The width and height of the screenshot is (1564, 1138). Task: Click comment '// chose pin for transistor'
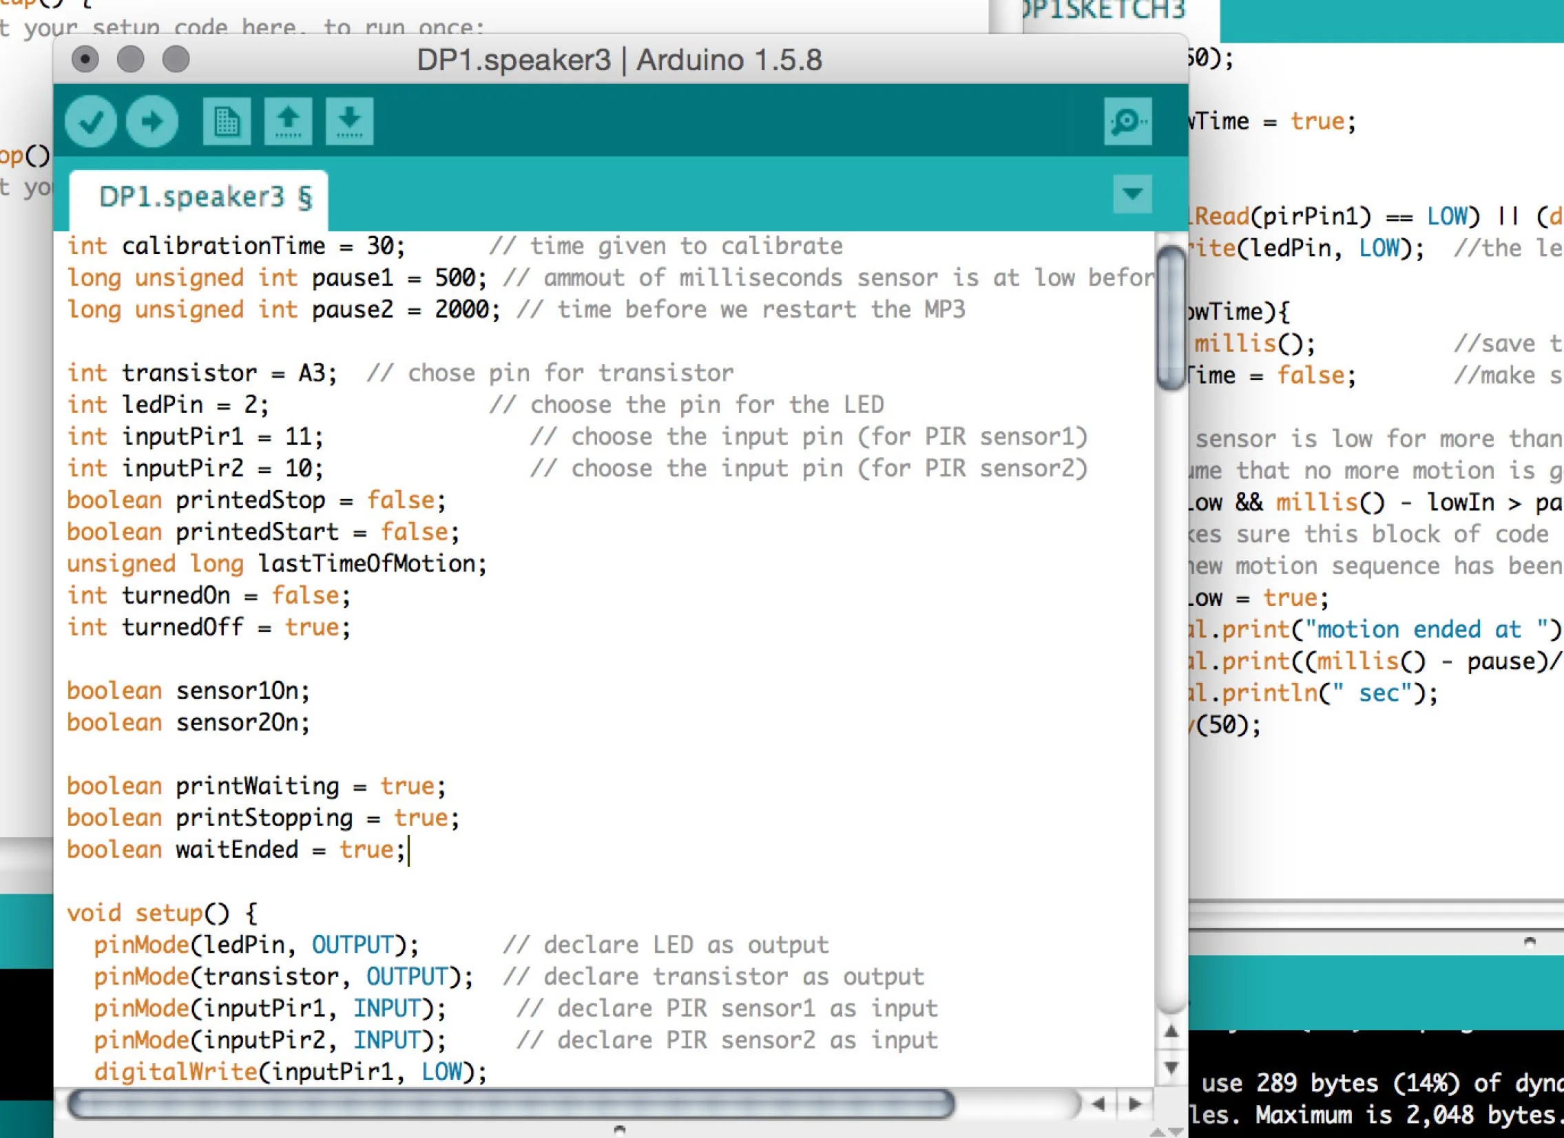tap(550, 373)
